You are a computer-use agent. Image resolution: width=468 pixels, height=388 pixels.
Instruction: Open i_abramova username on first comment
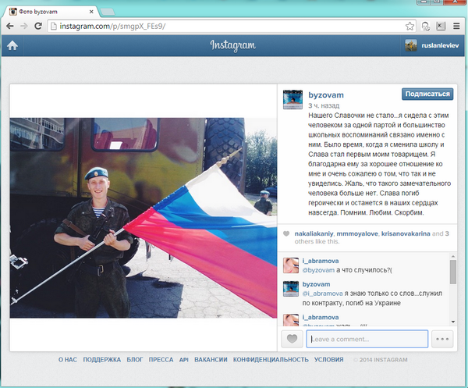[x=321, y=261]
